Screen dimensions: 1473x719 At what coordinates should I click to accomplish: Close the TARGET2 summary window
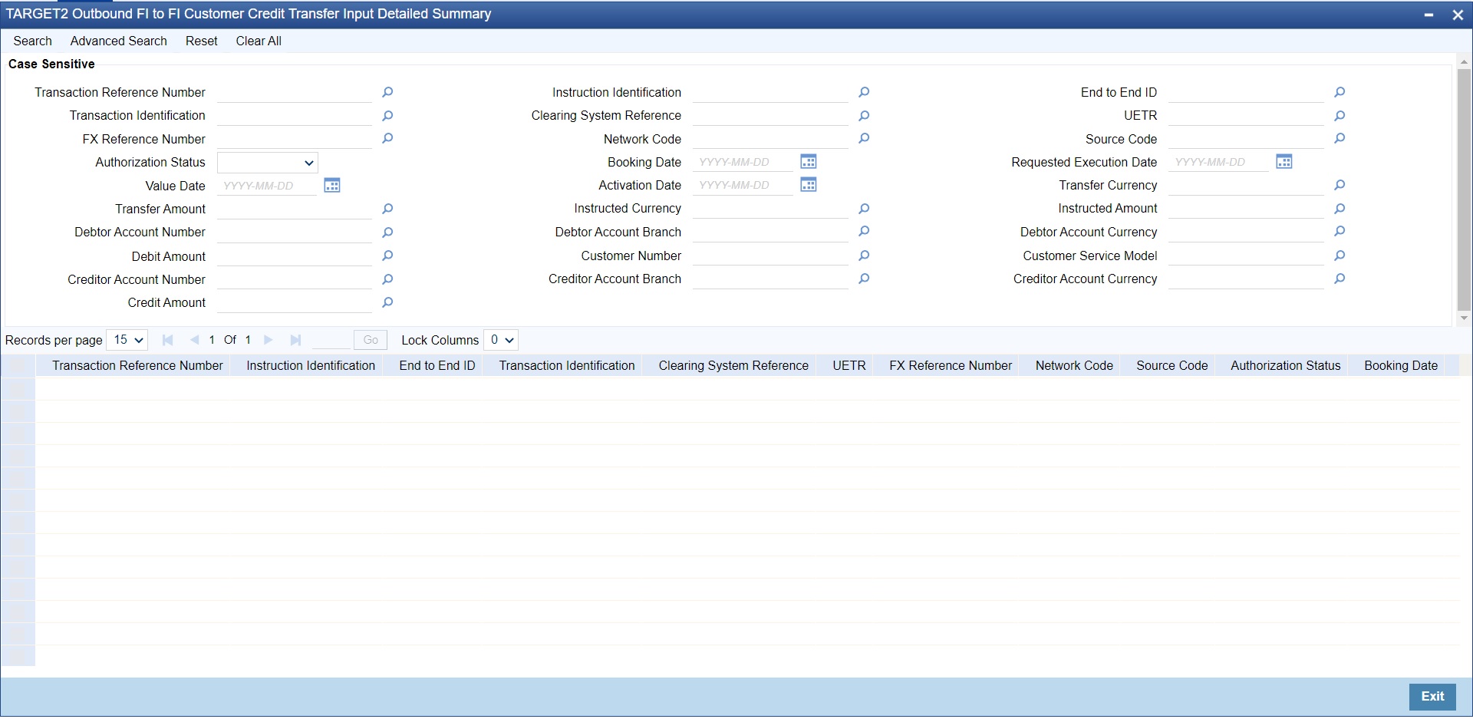1458,15
